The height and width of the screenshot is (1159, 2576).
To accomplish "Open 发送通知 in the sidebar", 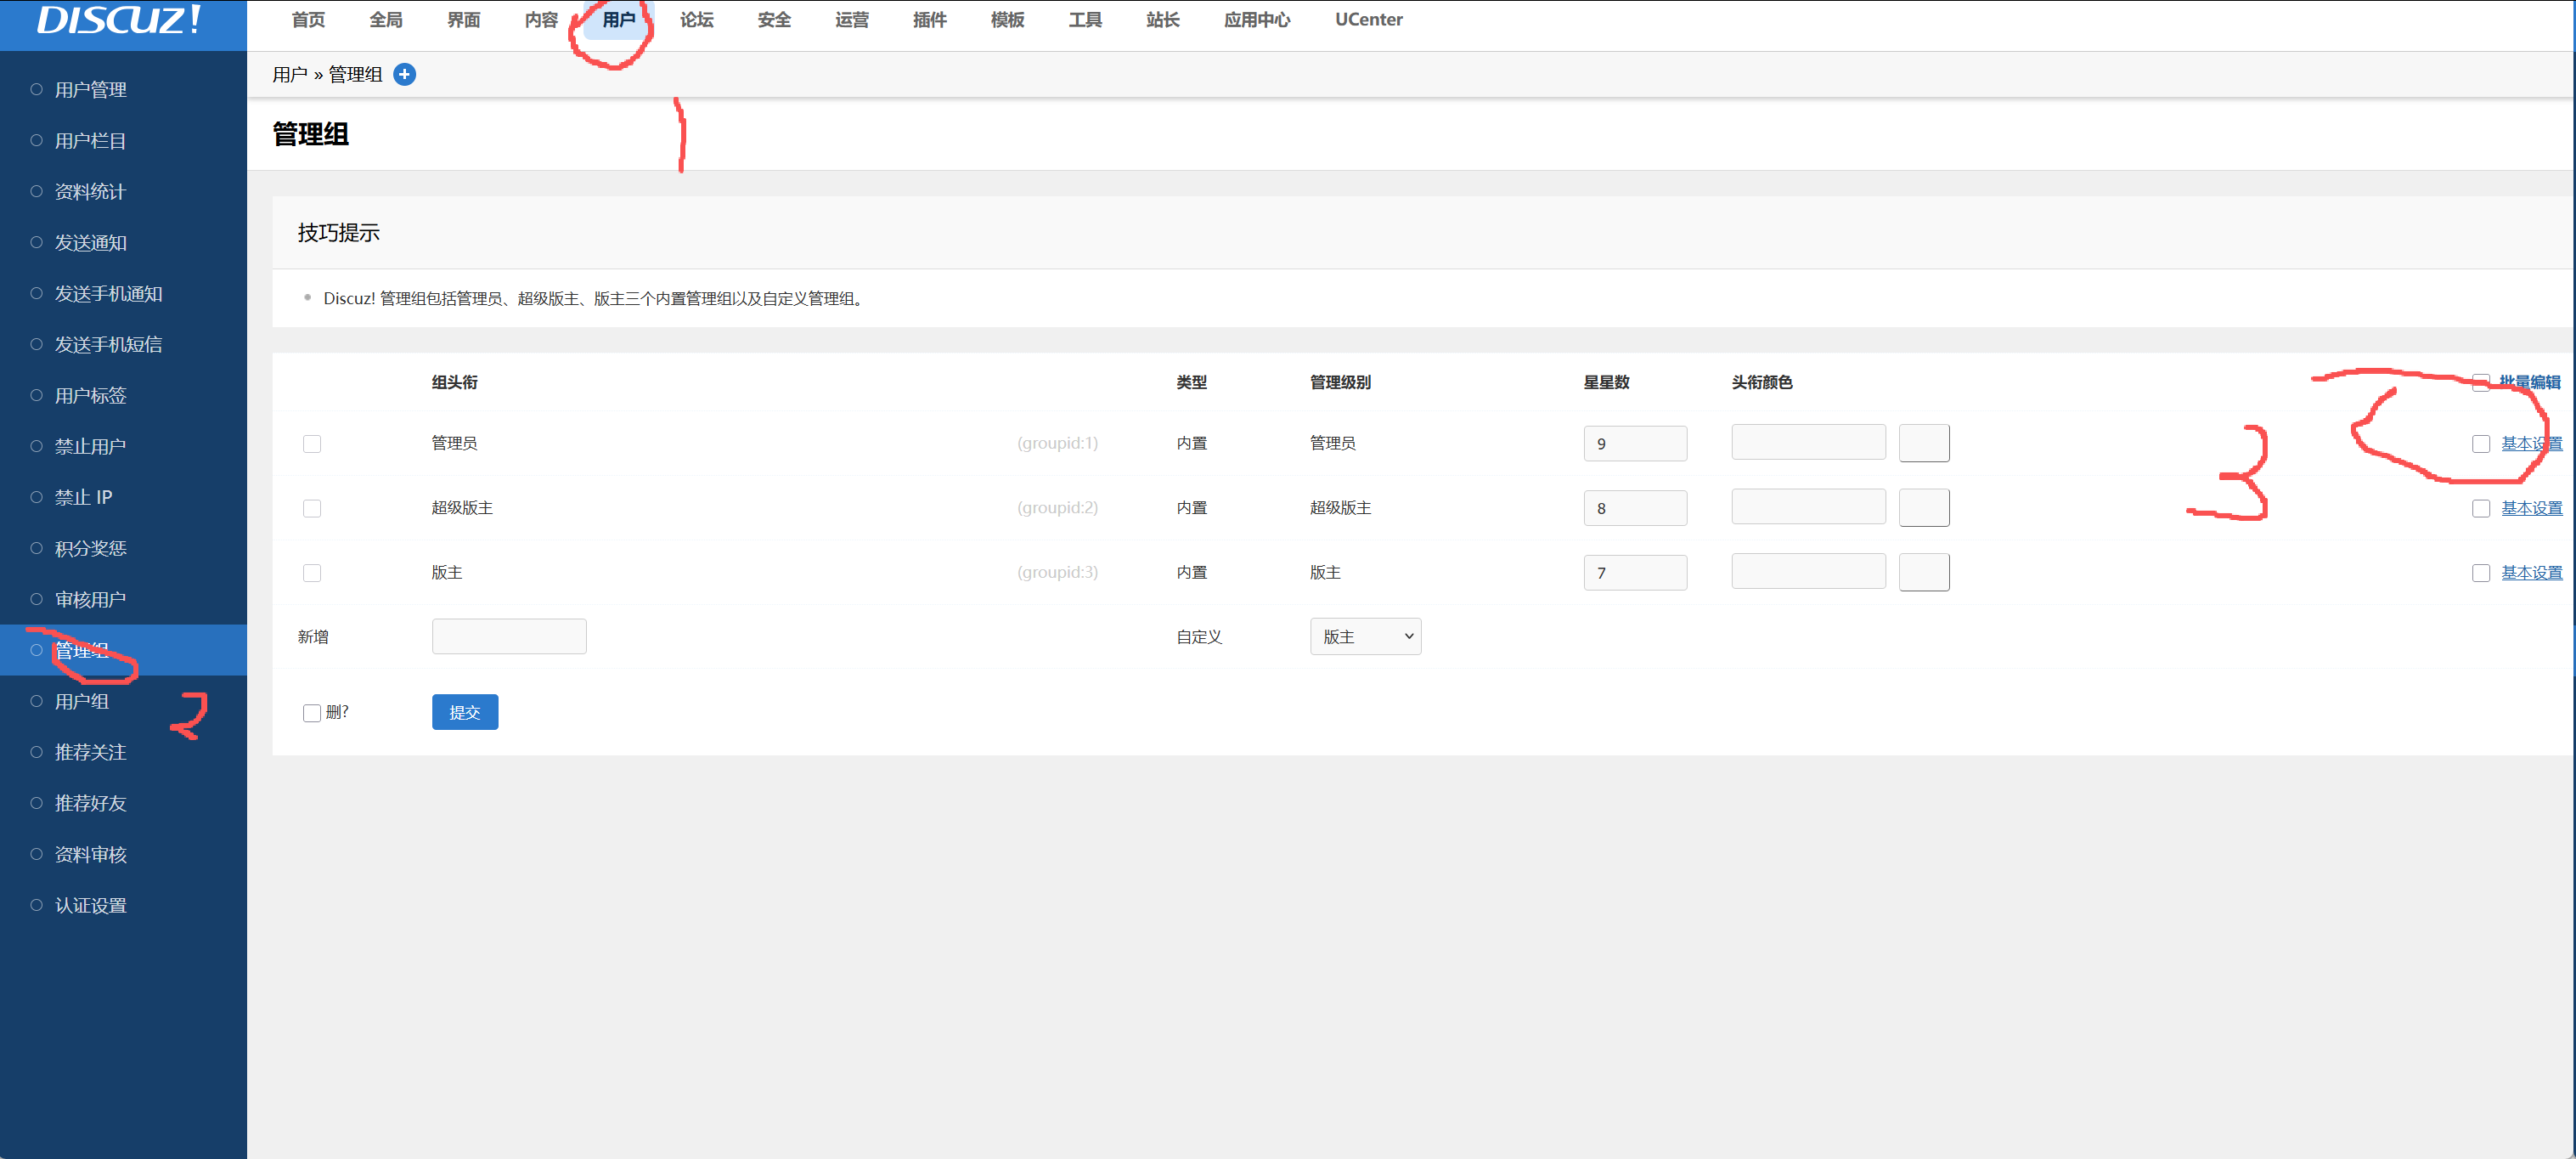I will pos(90,243).
